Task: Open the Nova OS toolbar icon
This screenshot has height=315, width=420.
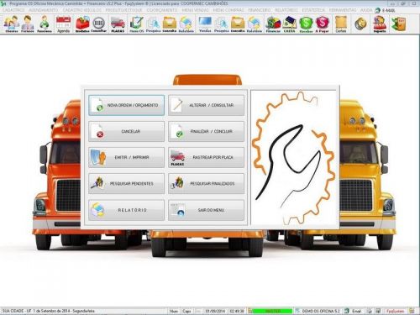Action: pos(137,24)
